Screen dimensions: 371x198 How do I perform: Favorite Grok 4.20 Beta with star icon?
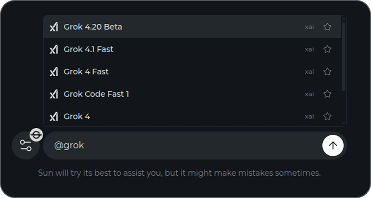coord(327,27)
